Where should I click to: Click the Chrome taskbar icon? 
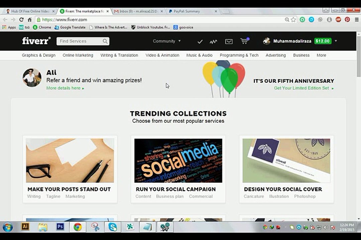(x=78, y=227)
